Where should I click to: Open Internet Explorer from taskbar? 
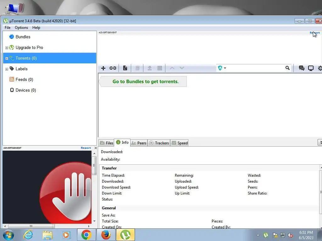28,235
